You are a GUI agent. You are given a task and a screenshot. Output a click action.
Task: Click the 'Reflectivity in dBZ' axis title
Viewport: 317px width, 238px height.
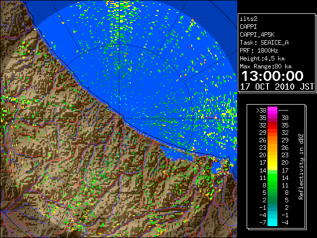(301, 167)
